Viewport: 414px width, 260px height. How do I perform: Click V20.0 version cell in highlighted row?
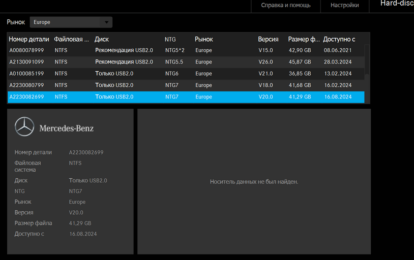[265, 97]
